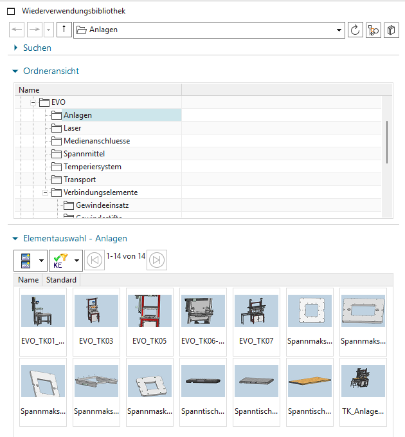Select the Spannmittel folder in the tree
This screenshot has height=437, width=405.
(84, 154)
